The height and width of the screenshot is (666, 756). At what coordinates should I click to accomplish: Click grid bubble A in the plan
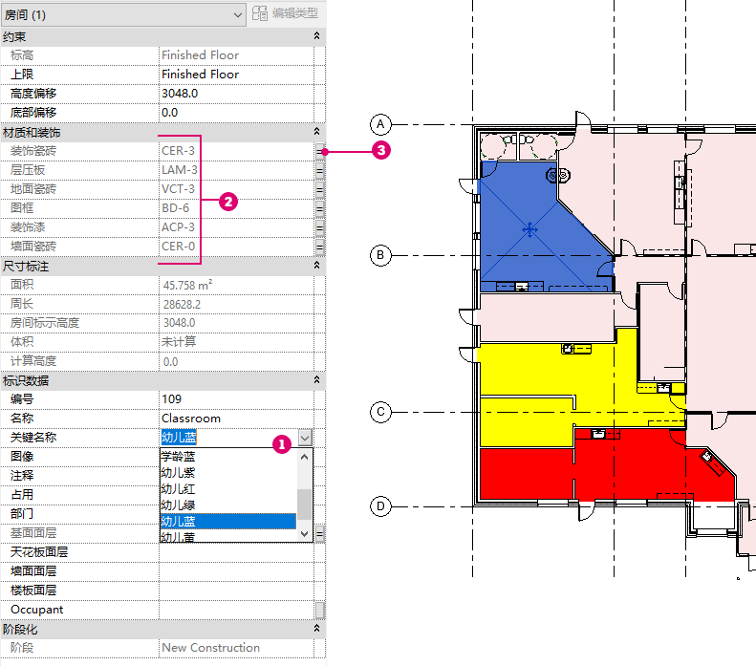click(x=380, y=125)
